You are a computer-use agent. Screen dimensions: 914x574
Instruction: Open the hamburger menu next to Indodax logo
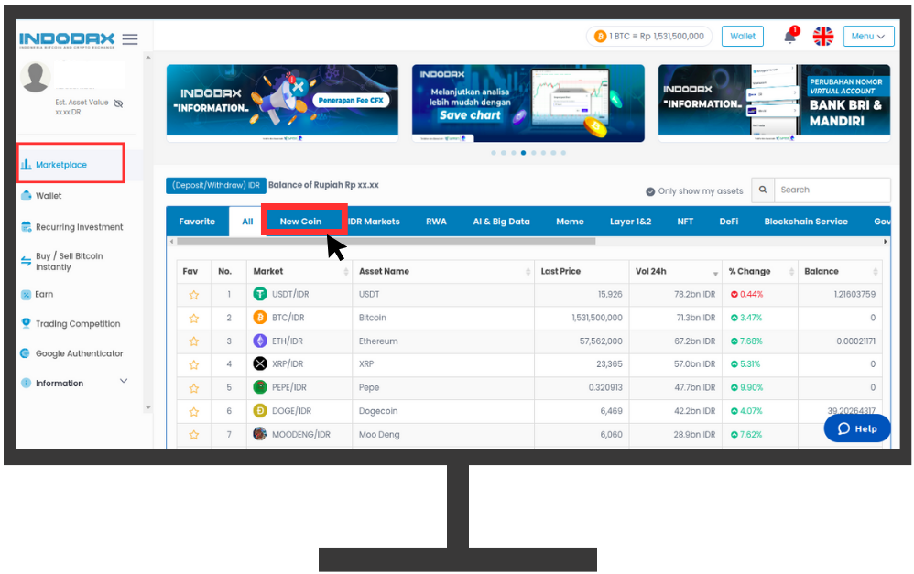click(x=130, y=39)
